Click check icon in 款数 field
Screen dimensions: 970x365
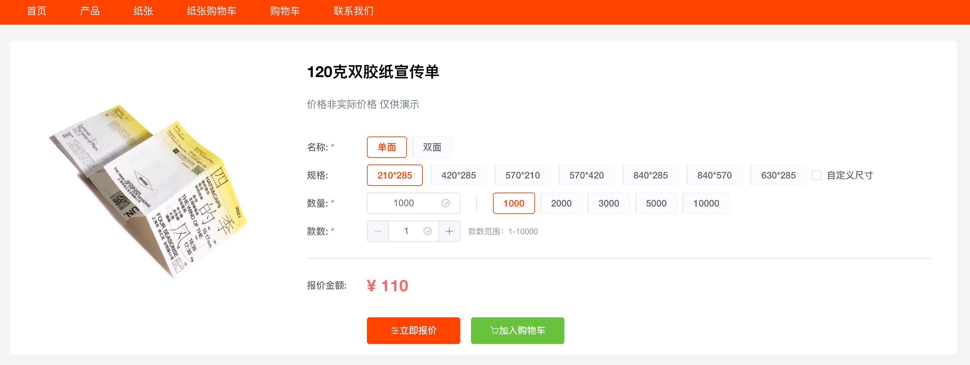tap(427, 231)
